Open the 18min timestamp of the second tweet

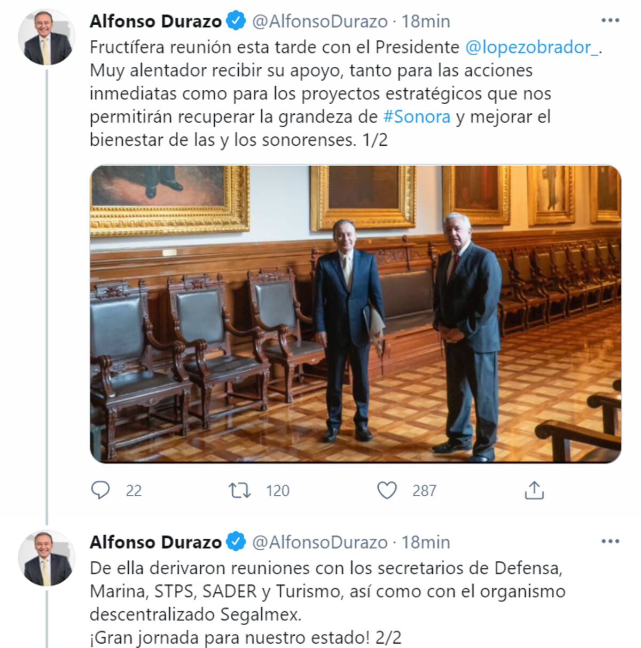pos(426,542)
